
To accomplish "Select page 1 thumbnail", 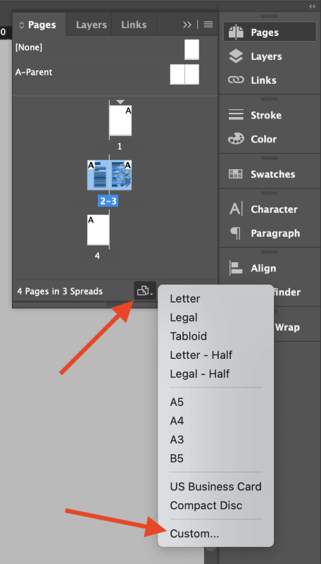I will tap(120, 120).
